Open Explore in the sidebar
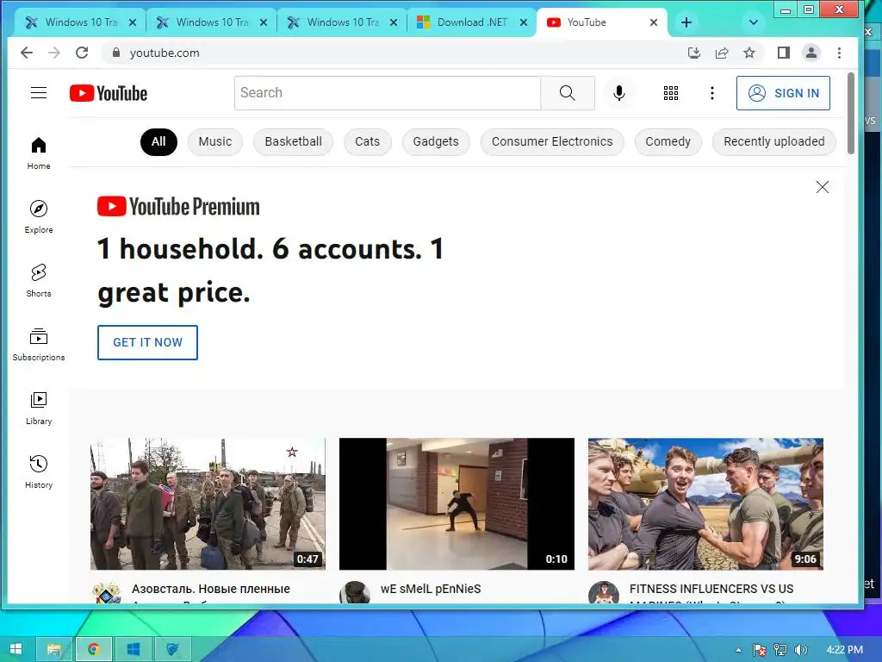882x662 pixels. coord(39,216)
